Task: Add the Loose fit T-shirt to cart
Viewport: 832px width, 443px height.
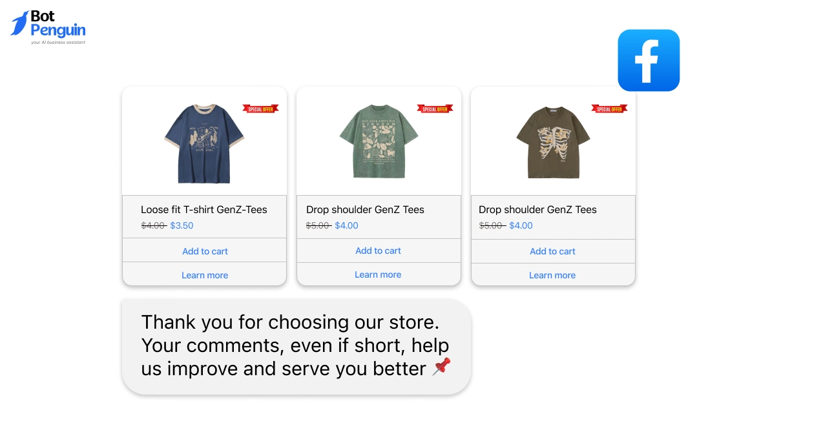Action: click(x=205, y=251)
